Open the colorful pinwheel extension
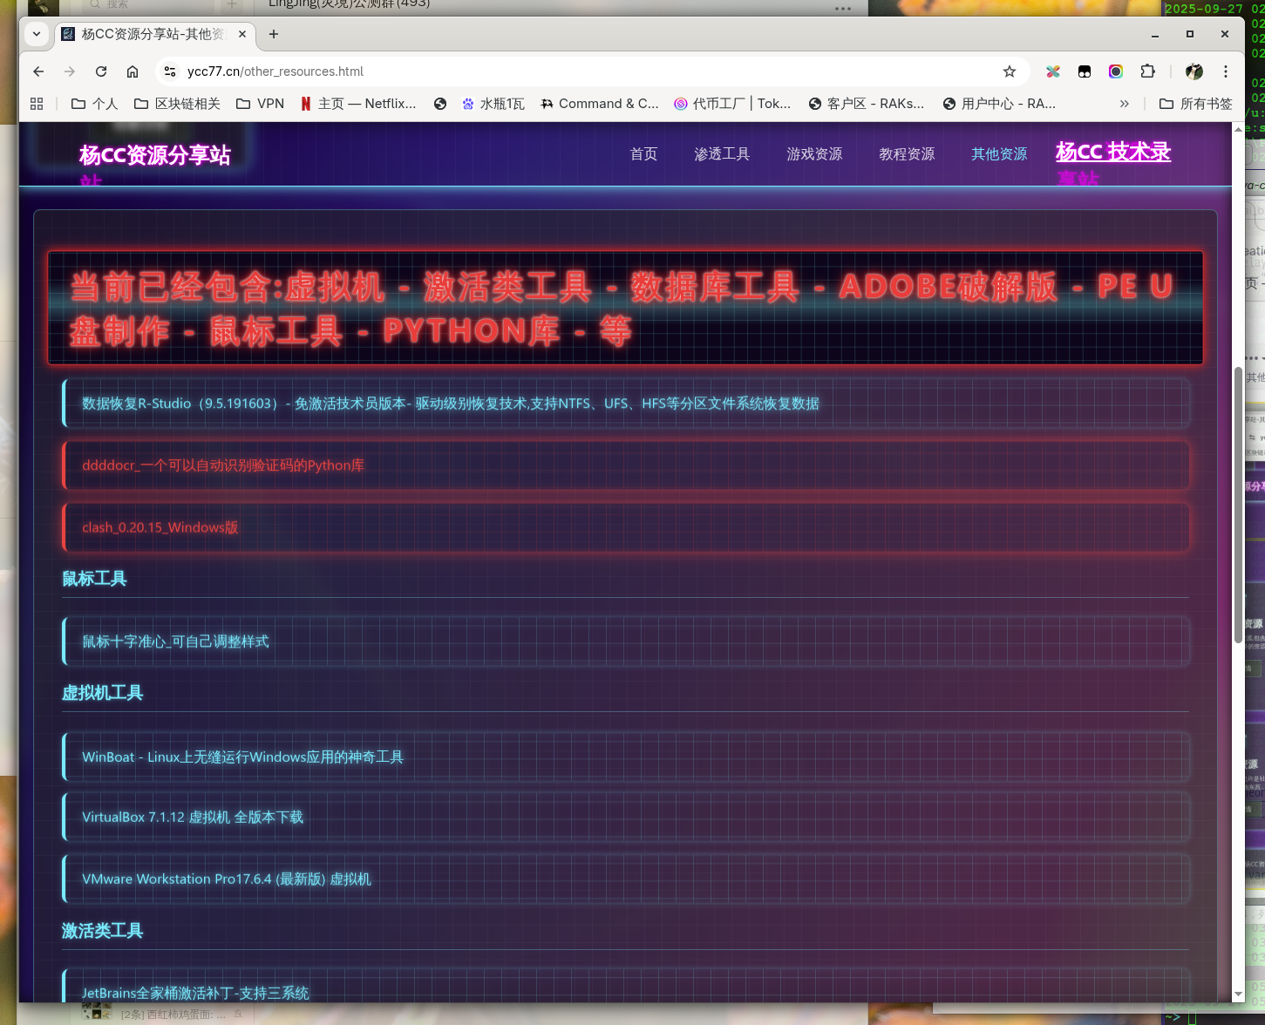 (1053, 71)
